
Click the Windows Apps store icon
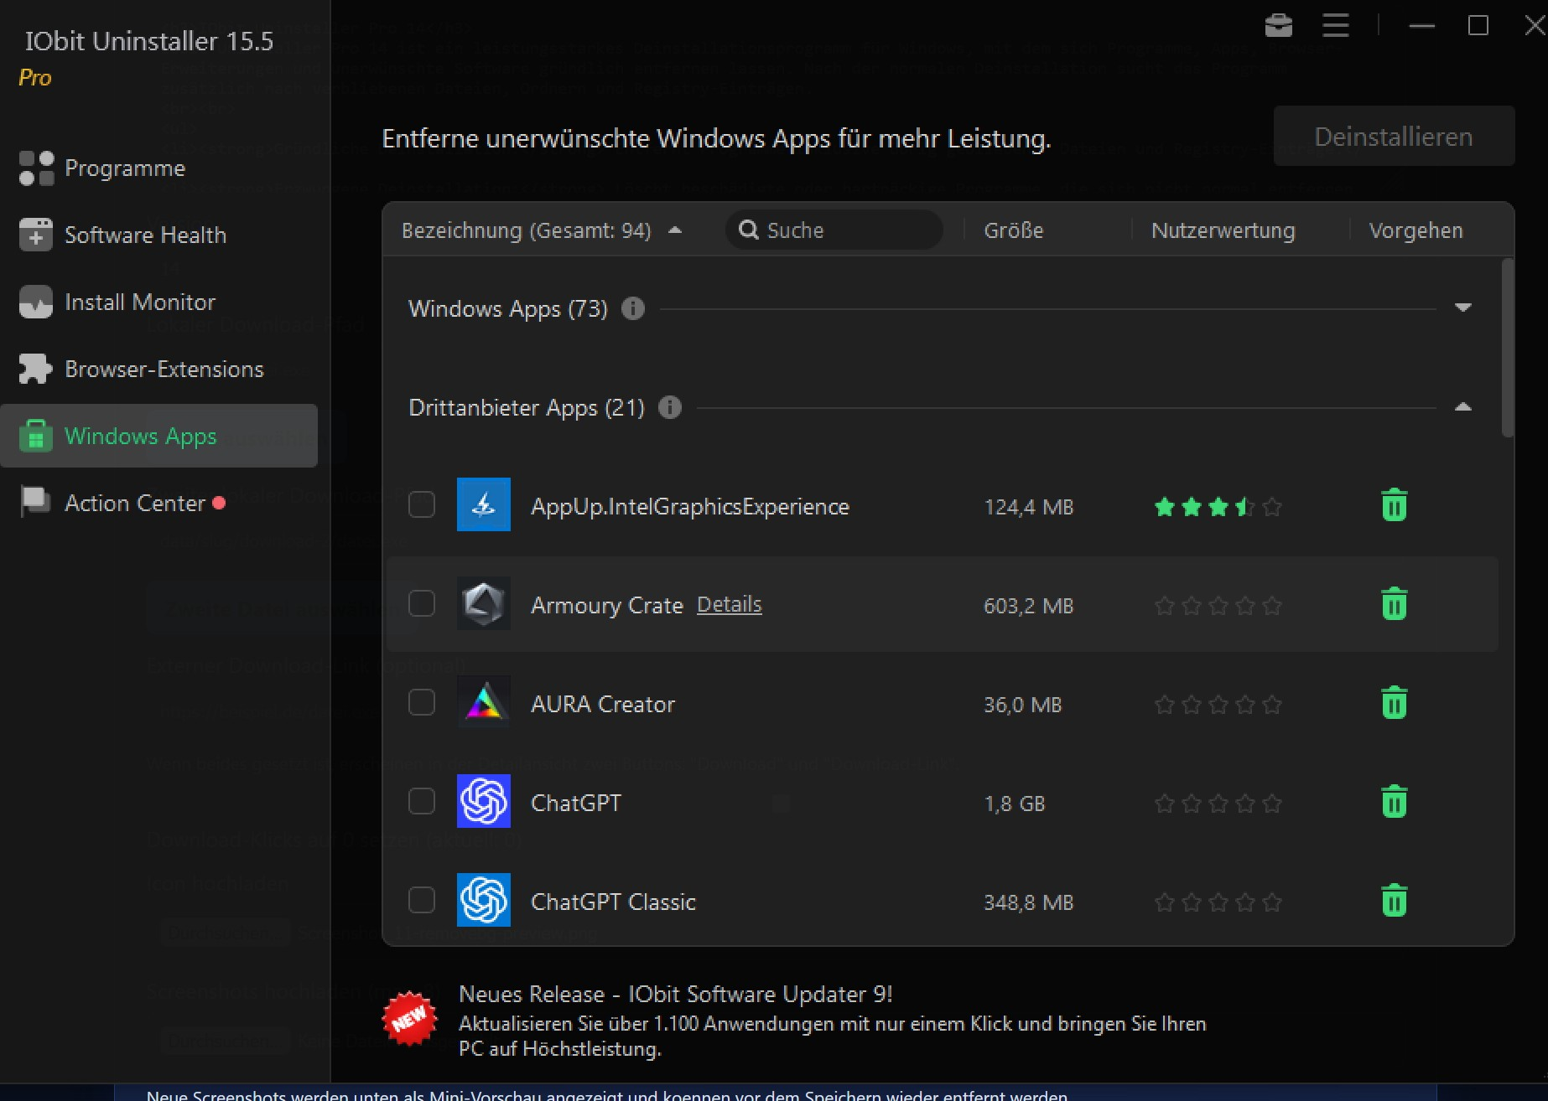pyautogui.click(x=36, y=436)
